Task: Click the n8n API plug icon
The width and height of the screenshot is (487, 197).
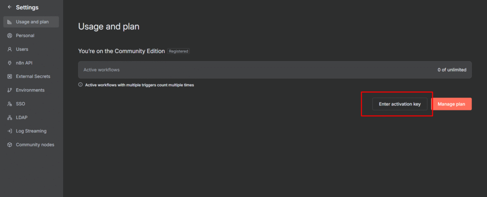Action: coord(10,63)
